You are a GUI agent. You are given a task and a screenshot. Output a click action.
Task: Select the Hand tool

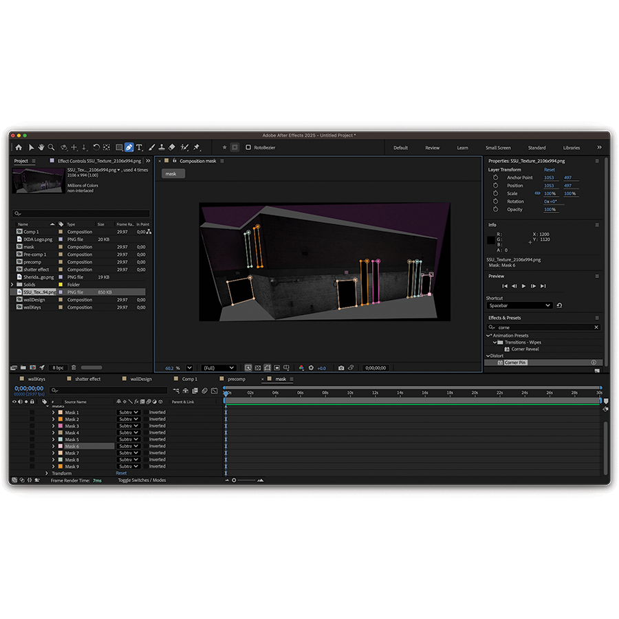41,147
